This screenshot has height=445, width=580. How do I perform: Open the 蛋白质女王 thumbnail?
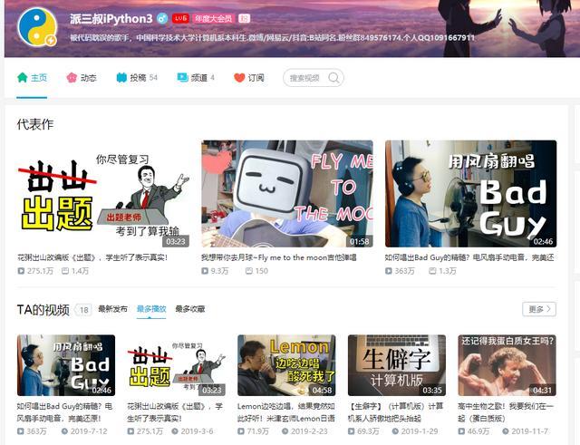[x=507, y=365]
